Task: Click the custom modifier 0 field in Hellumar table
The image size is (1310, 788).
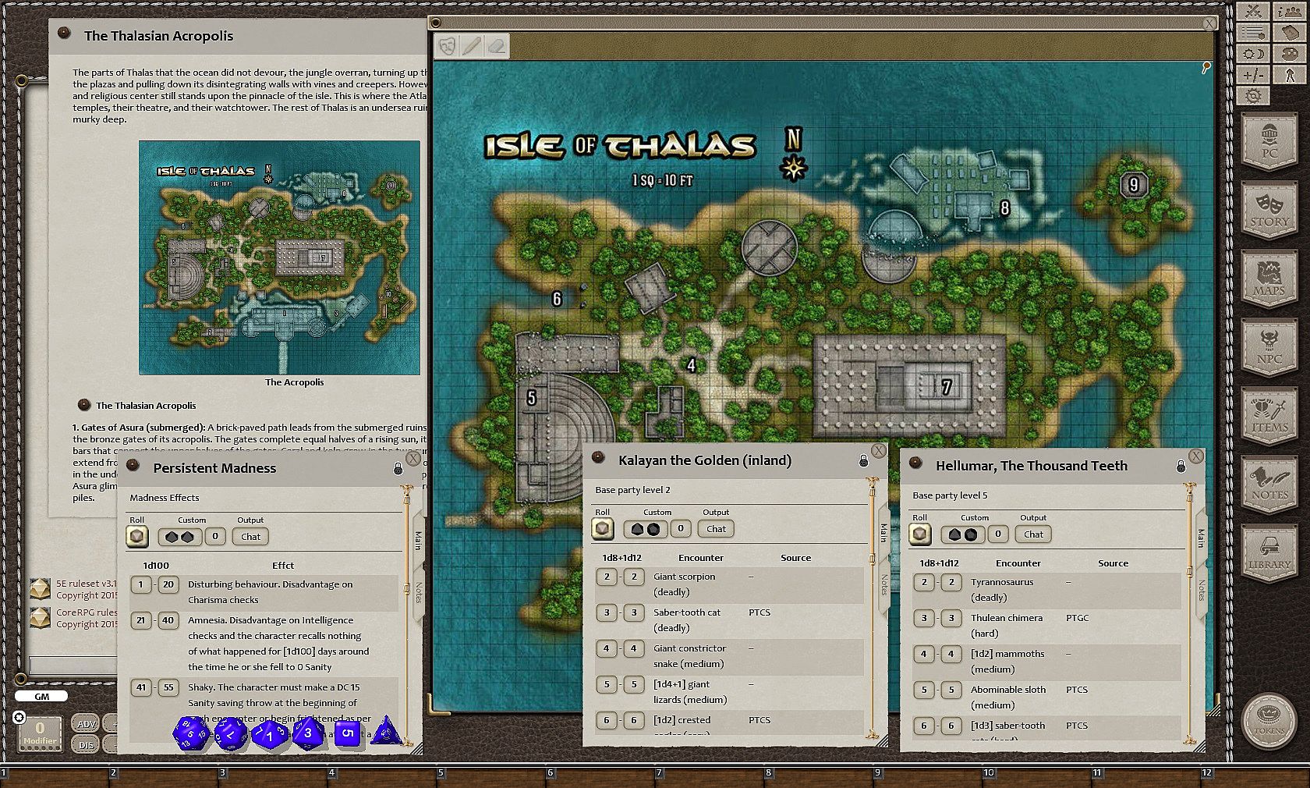Action: tap(998, 534)
